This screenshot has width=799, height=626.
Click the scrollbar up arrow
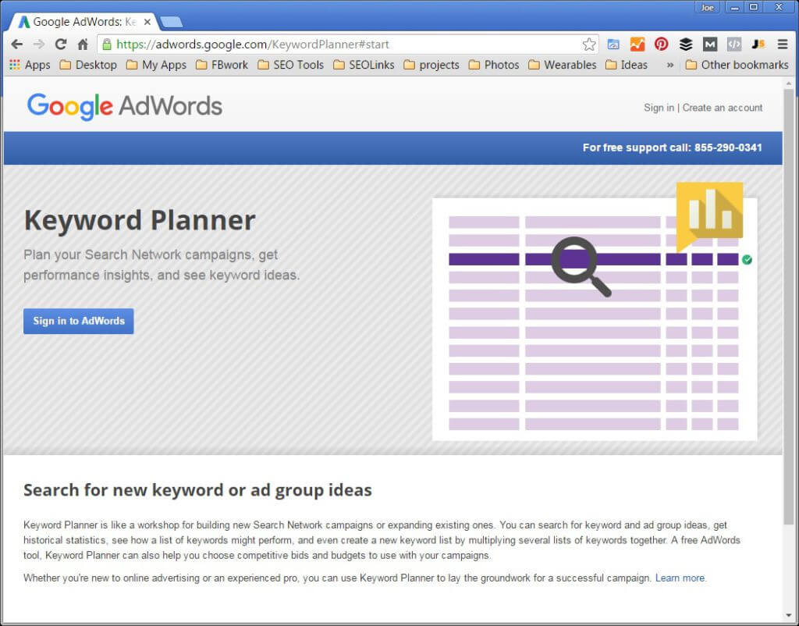[x=789, y=83]
